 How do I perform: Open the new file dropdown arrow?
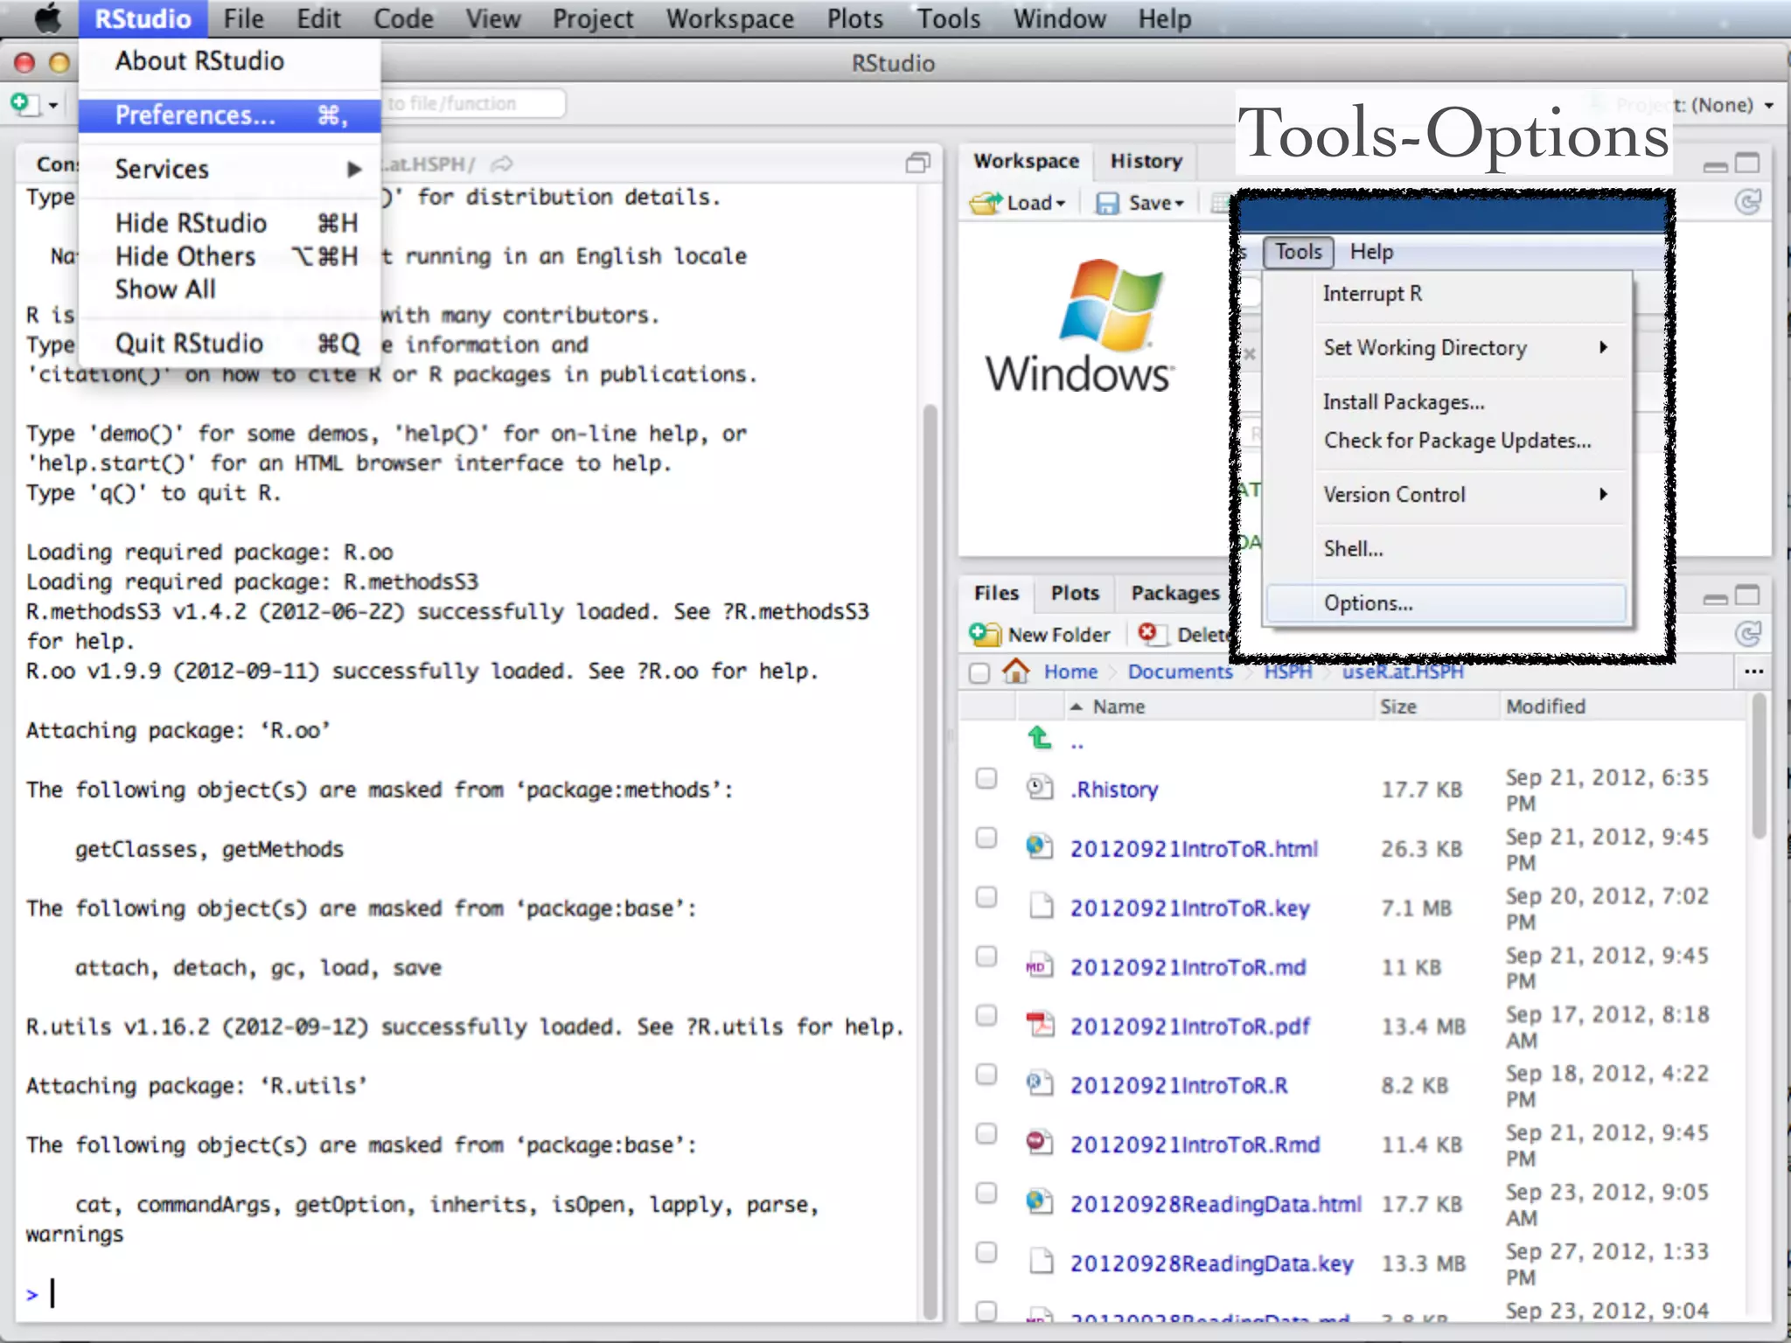[53, 105]
